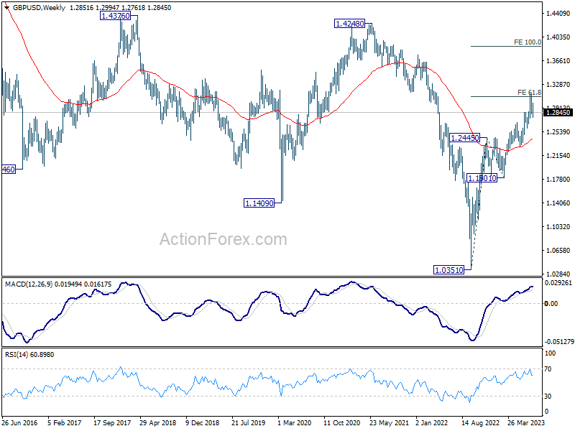This screenshot has width=575, height=431.
Task: Click the 1.14090 low price label
Action: click(x=259, y=203)
